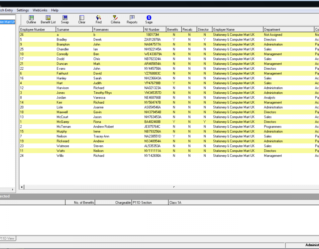Sort by Recalc column header

tap(189, 30)
